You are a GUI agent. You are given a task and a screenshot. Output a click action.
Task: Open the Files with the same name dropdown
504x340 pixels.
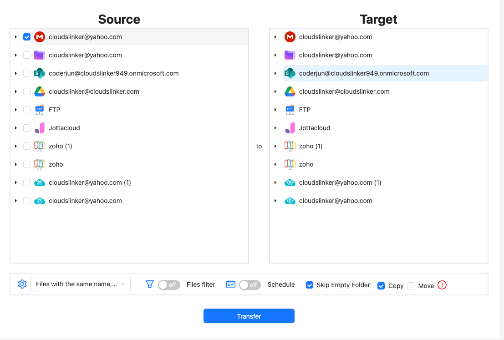tap(80, 284)
